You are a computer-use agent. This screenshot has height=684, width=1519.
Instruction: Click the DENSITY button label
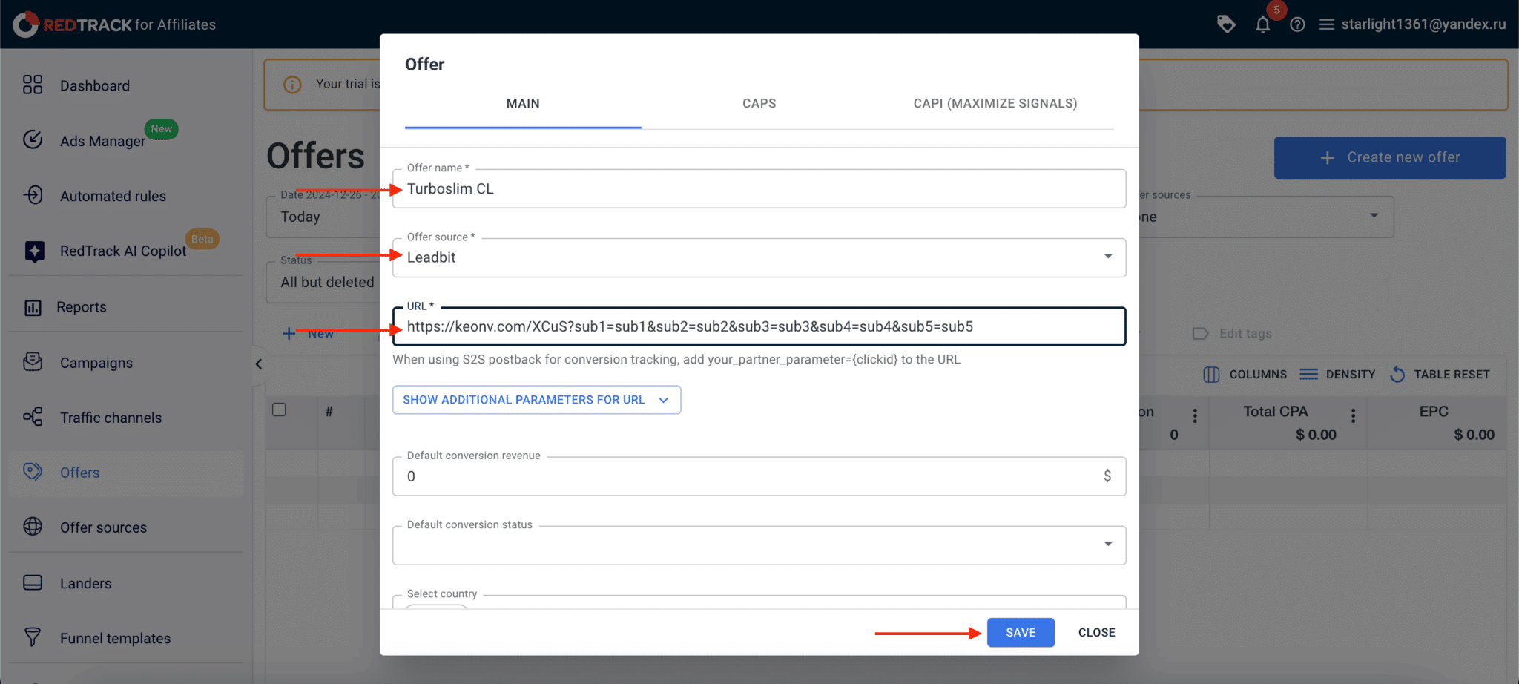[x=1351, y=375]
